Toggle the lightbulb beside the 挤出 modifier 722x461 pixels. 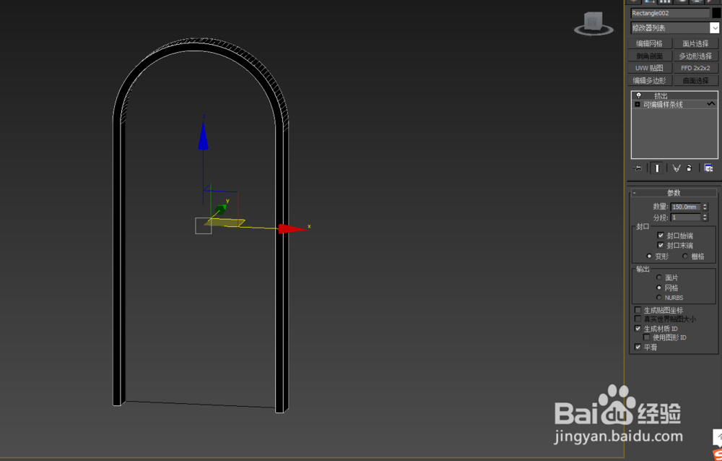pos(639,95)
